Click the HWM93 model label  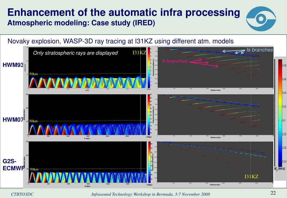pyautogui.click(x=13, y=65)
